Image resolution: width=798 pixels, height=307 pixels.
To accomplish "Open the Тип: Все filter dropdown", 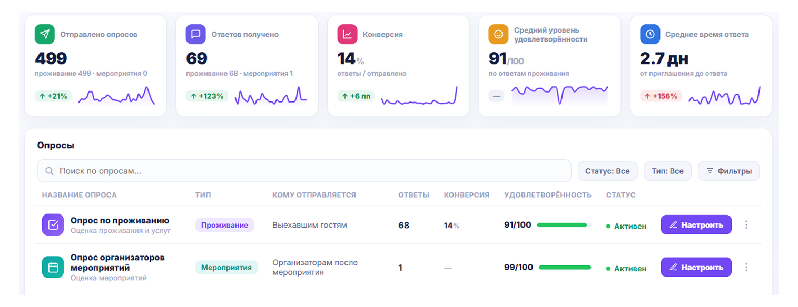I will [x=667, y=171].
